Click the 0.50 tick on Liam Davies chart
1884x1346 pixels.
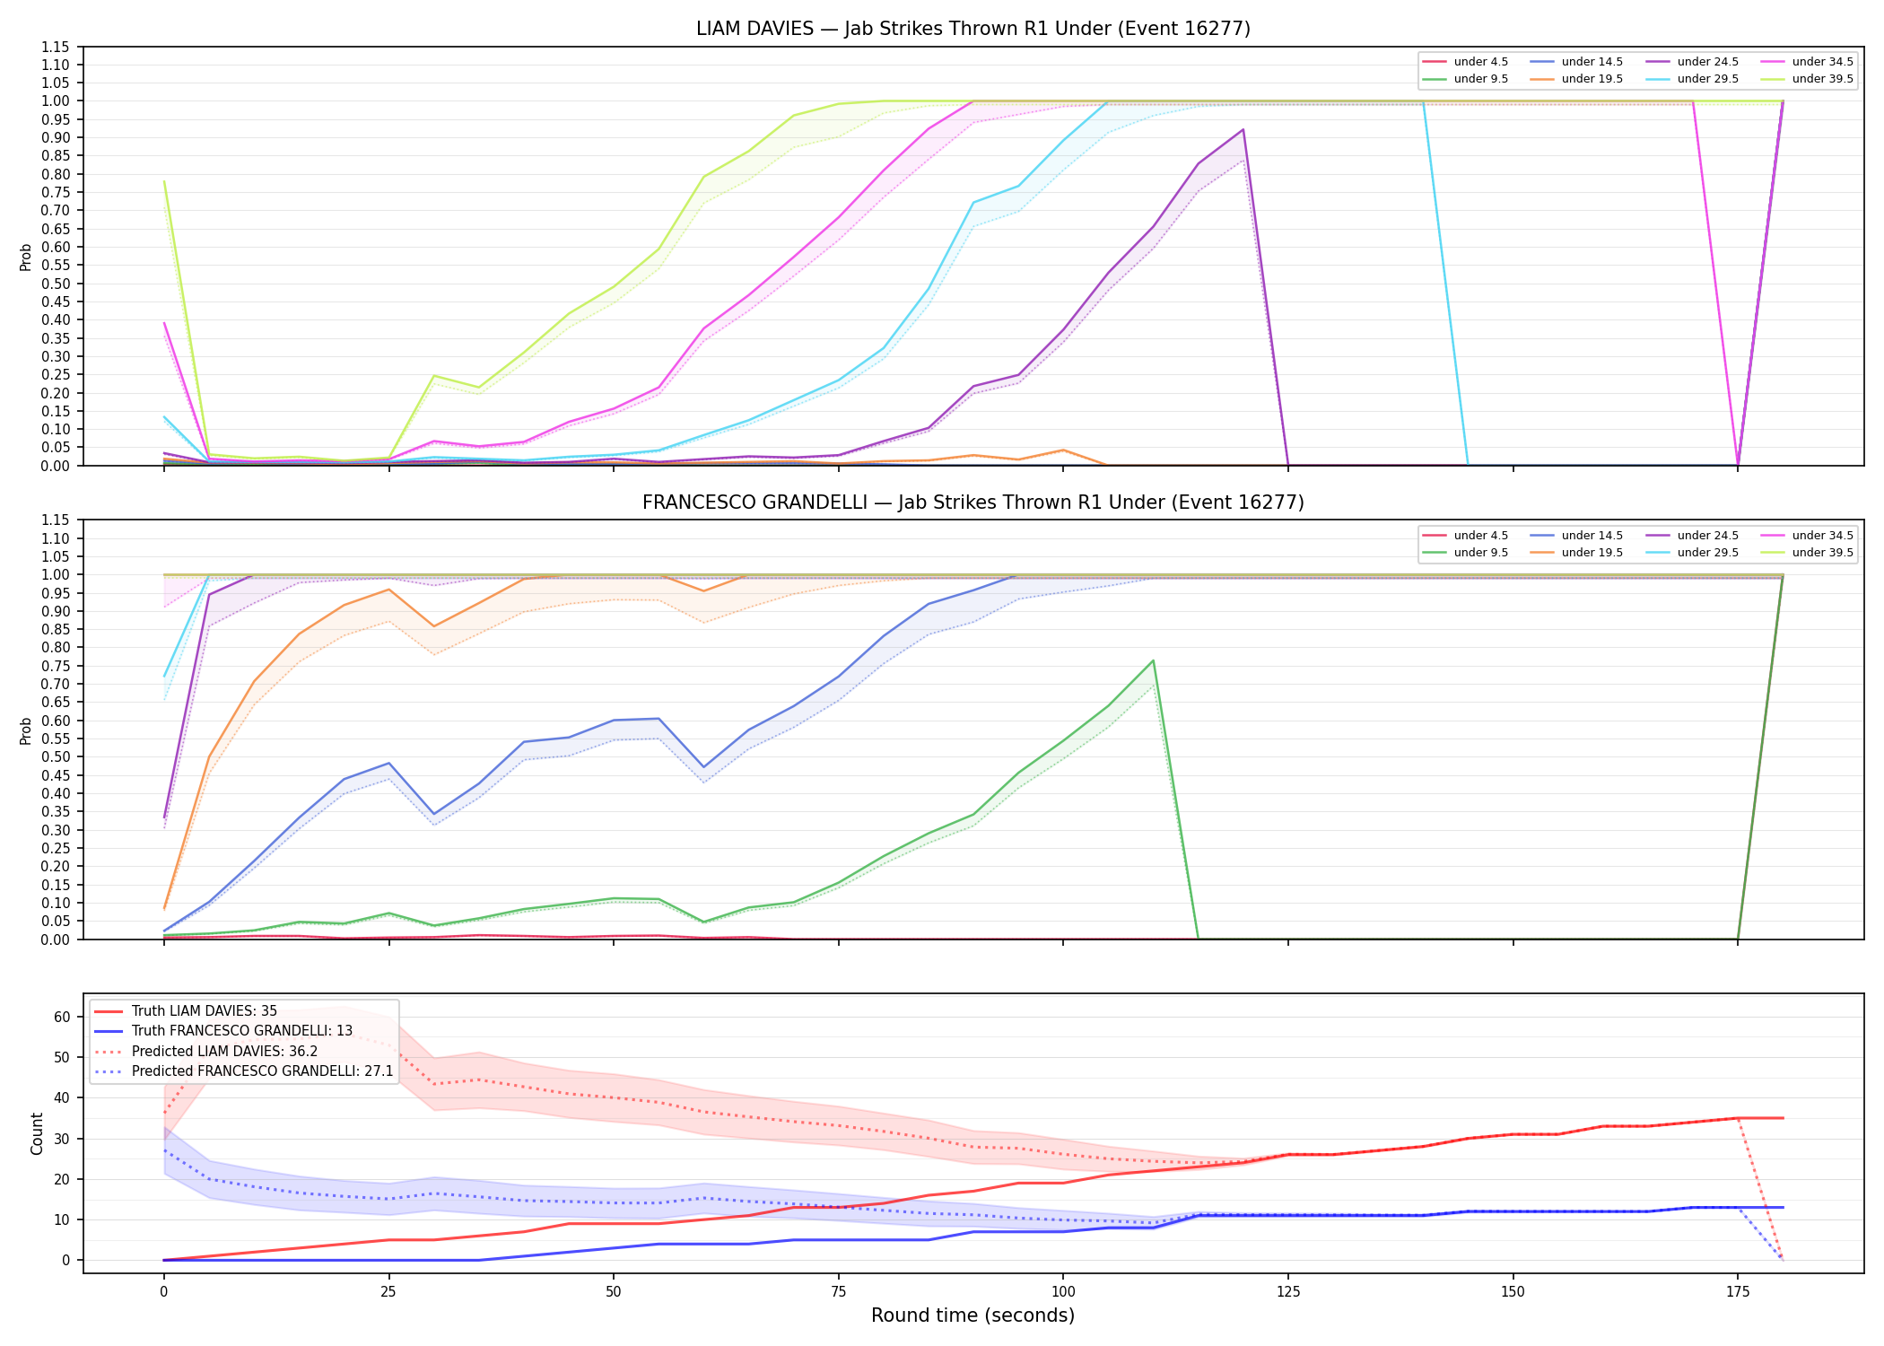(56, 284)
